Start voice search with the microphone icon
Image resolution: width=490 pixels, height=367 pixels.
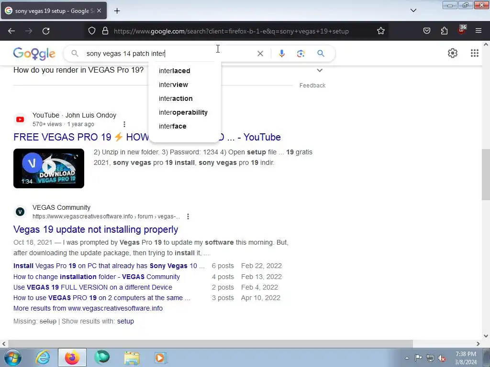tap(281, 54)
